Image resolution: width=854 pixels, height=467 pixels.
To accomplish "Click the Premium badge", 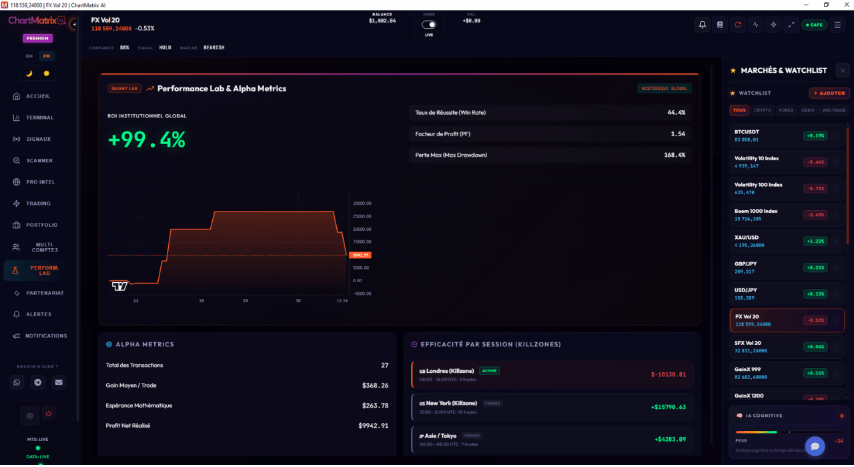I will (x=37, y=38).
